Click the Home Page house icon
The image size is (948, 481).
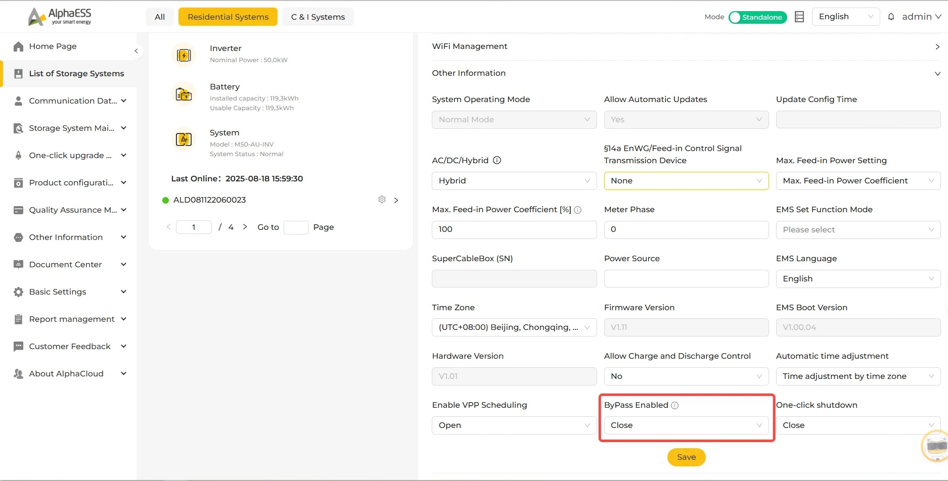pyautogui.click(x=19, y=46)
